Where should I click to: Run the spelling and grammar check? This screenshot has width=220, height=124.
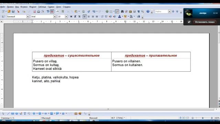pos(48,11)
